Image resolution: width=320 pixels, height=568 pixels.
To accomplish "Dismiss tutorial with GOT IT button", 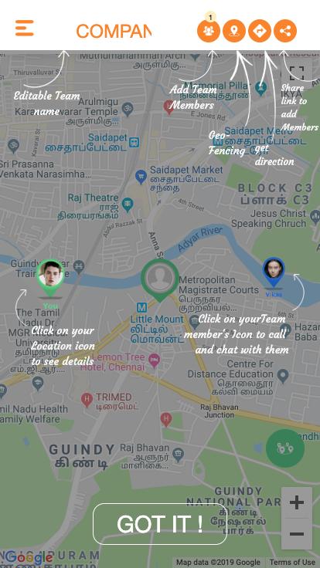I will tap(160, 524).
